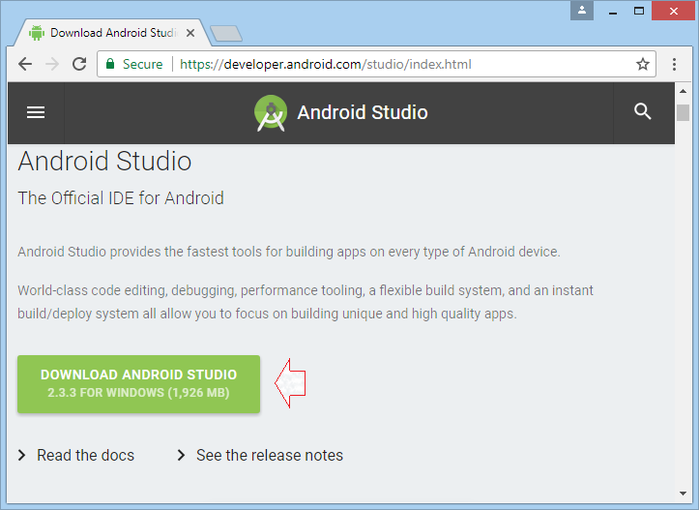
Task: Click the Android Studio page heading
Action: pos(104,161)
